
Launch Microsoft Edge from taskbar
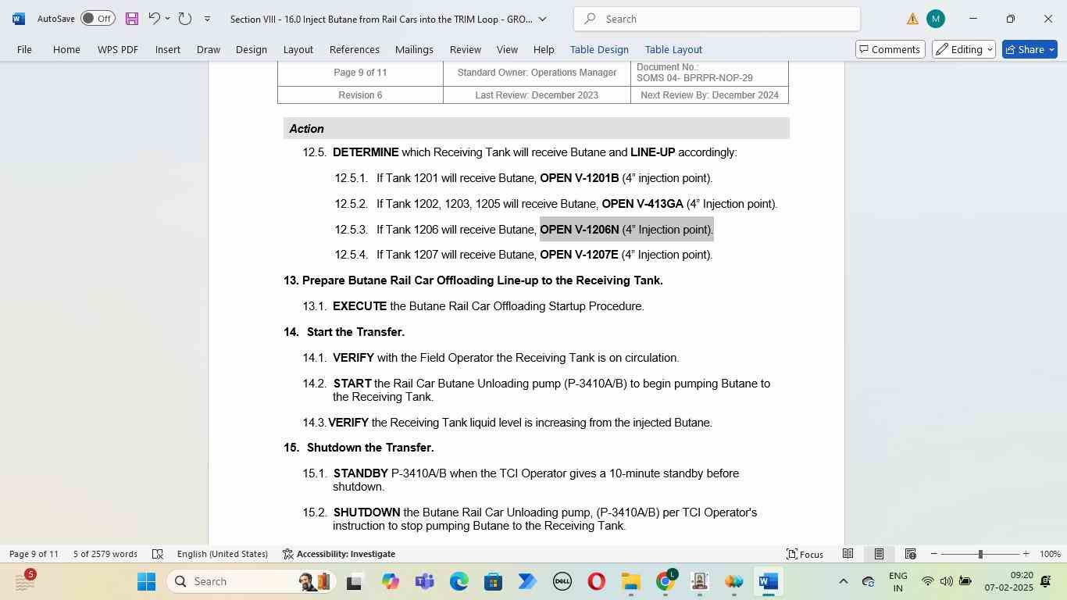pos(459,581)
